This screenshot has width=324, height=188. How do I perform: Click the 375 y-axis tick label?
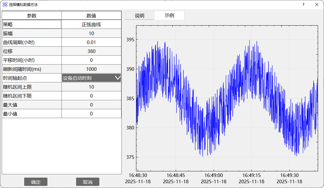pos(130,157)
